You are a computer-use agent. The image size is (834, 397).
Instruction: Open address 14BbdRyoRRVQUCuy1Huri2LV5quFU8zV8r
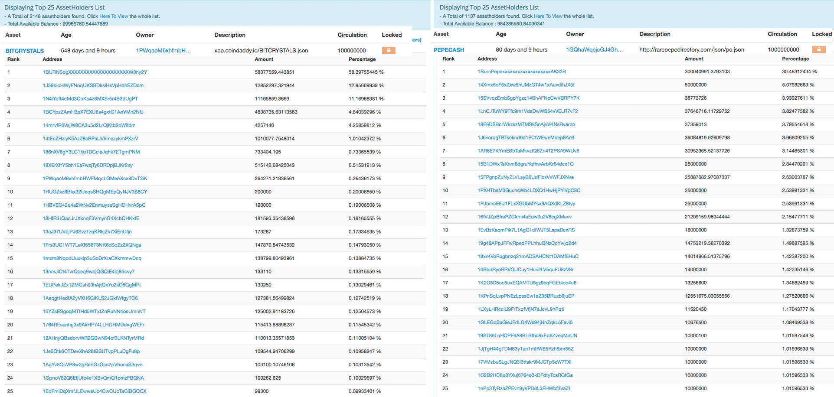pyautogui.click(x=526, y=270)
